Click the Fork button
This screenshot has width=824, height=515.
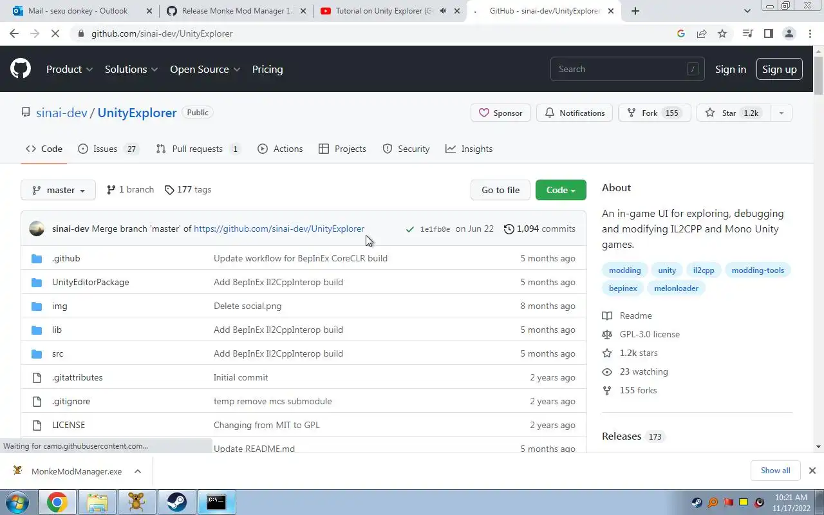pyautogui.click(x=654, y=113)
